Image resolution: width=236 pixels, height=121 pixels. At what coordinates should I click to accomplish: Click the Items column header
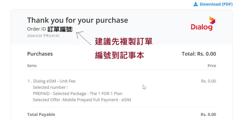click(32, 66)
